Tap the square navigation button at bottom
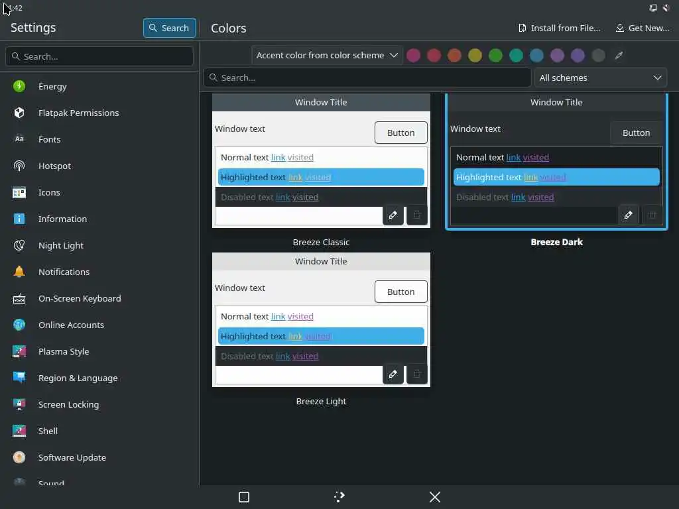679x509 pixels. [244, 497]
